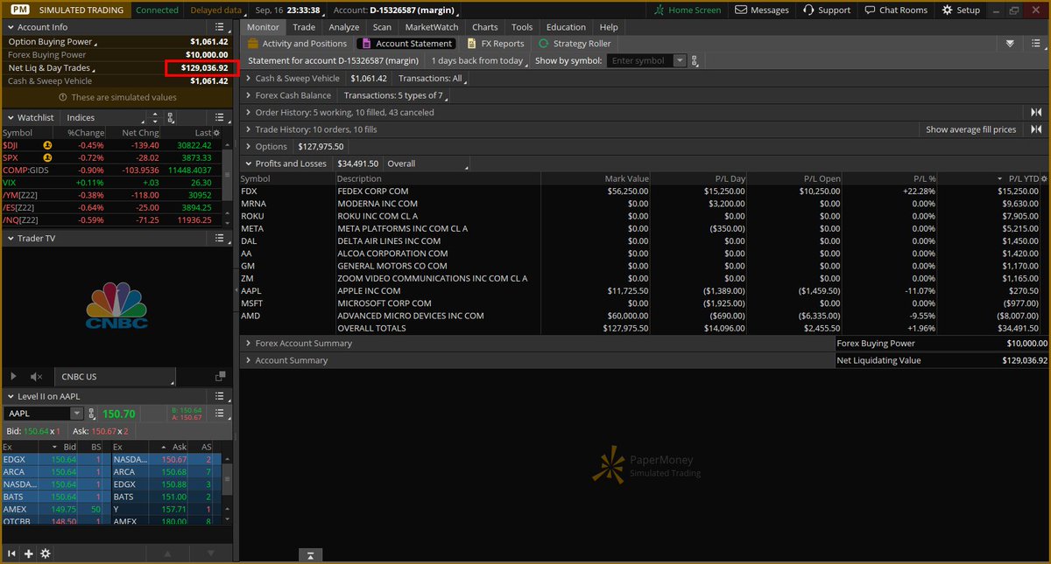The image size is (1051, 564).
Task: Open the Messages envelope
Action: tap(761, 10)
